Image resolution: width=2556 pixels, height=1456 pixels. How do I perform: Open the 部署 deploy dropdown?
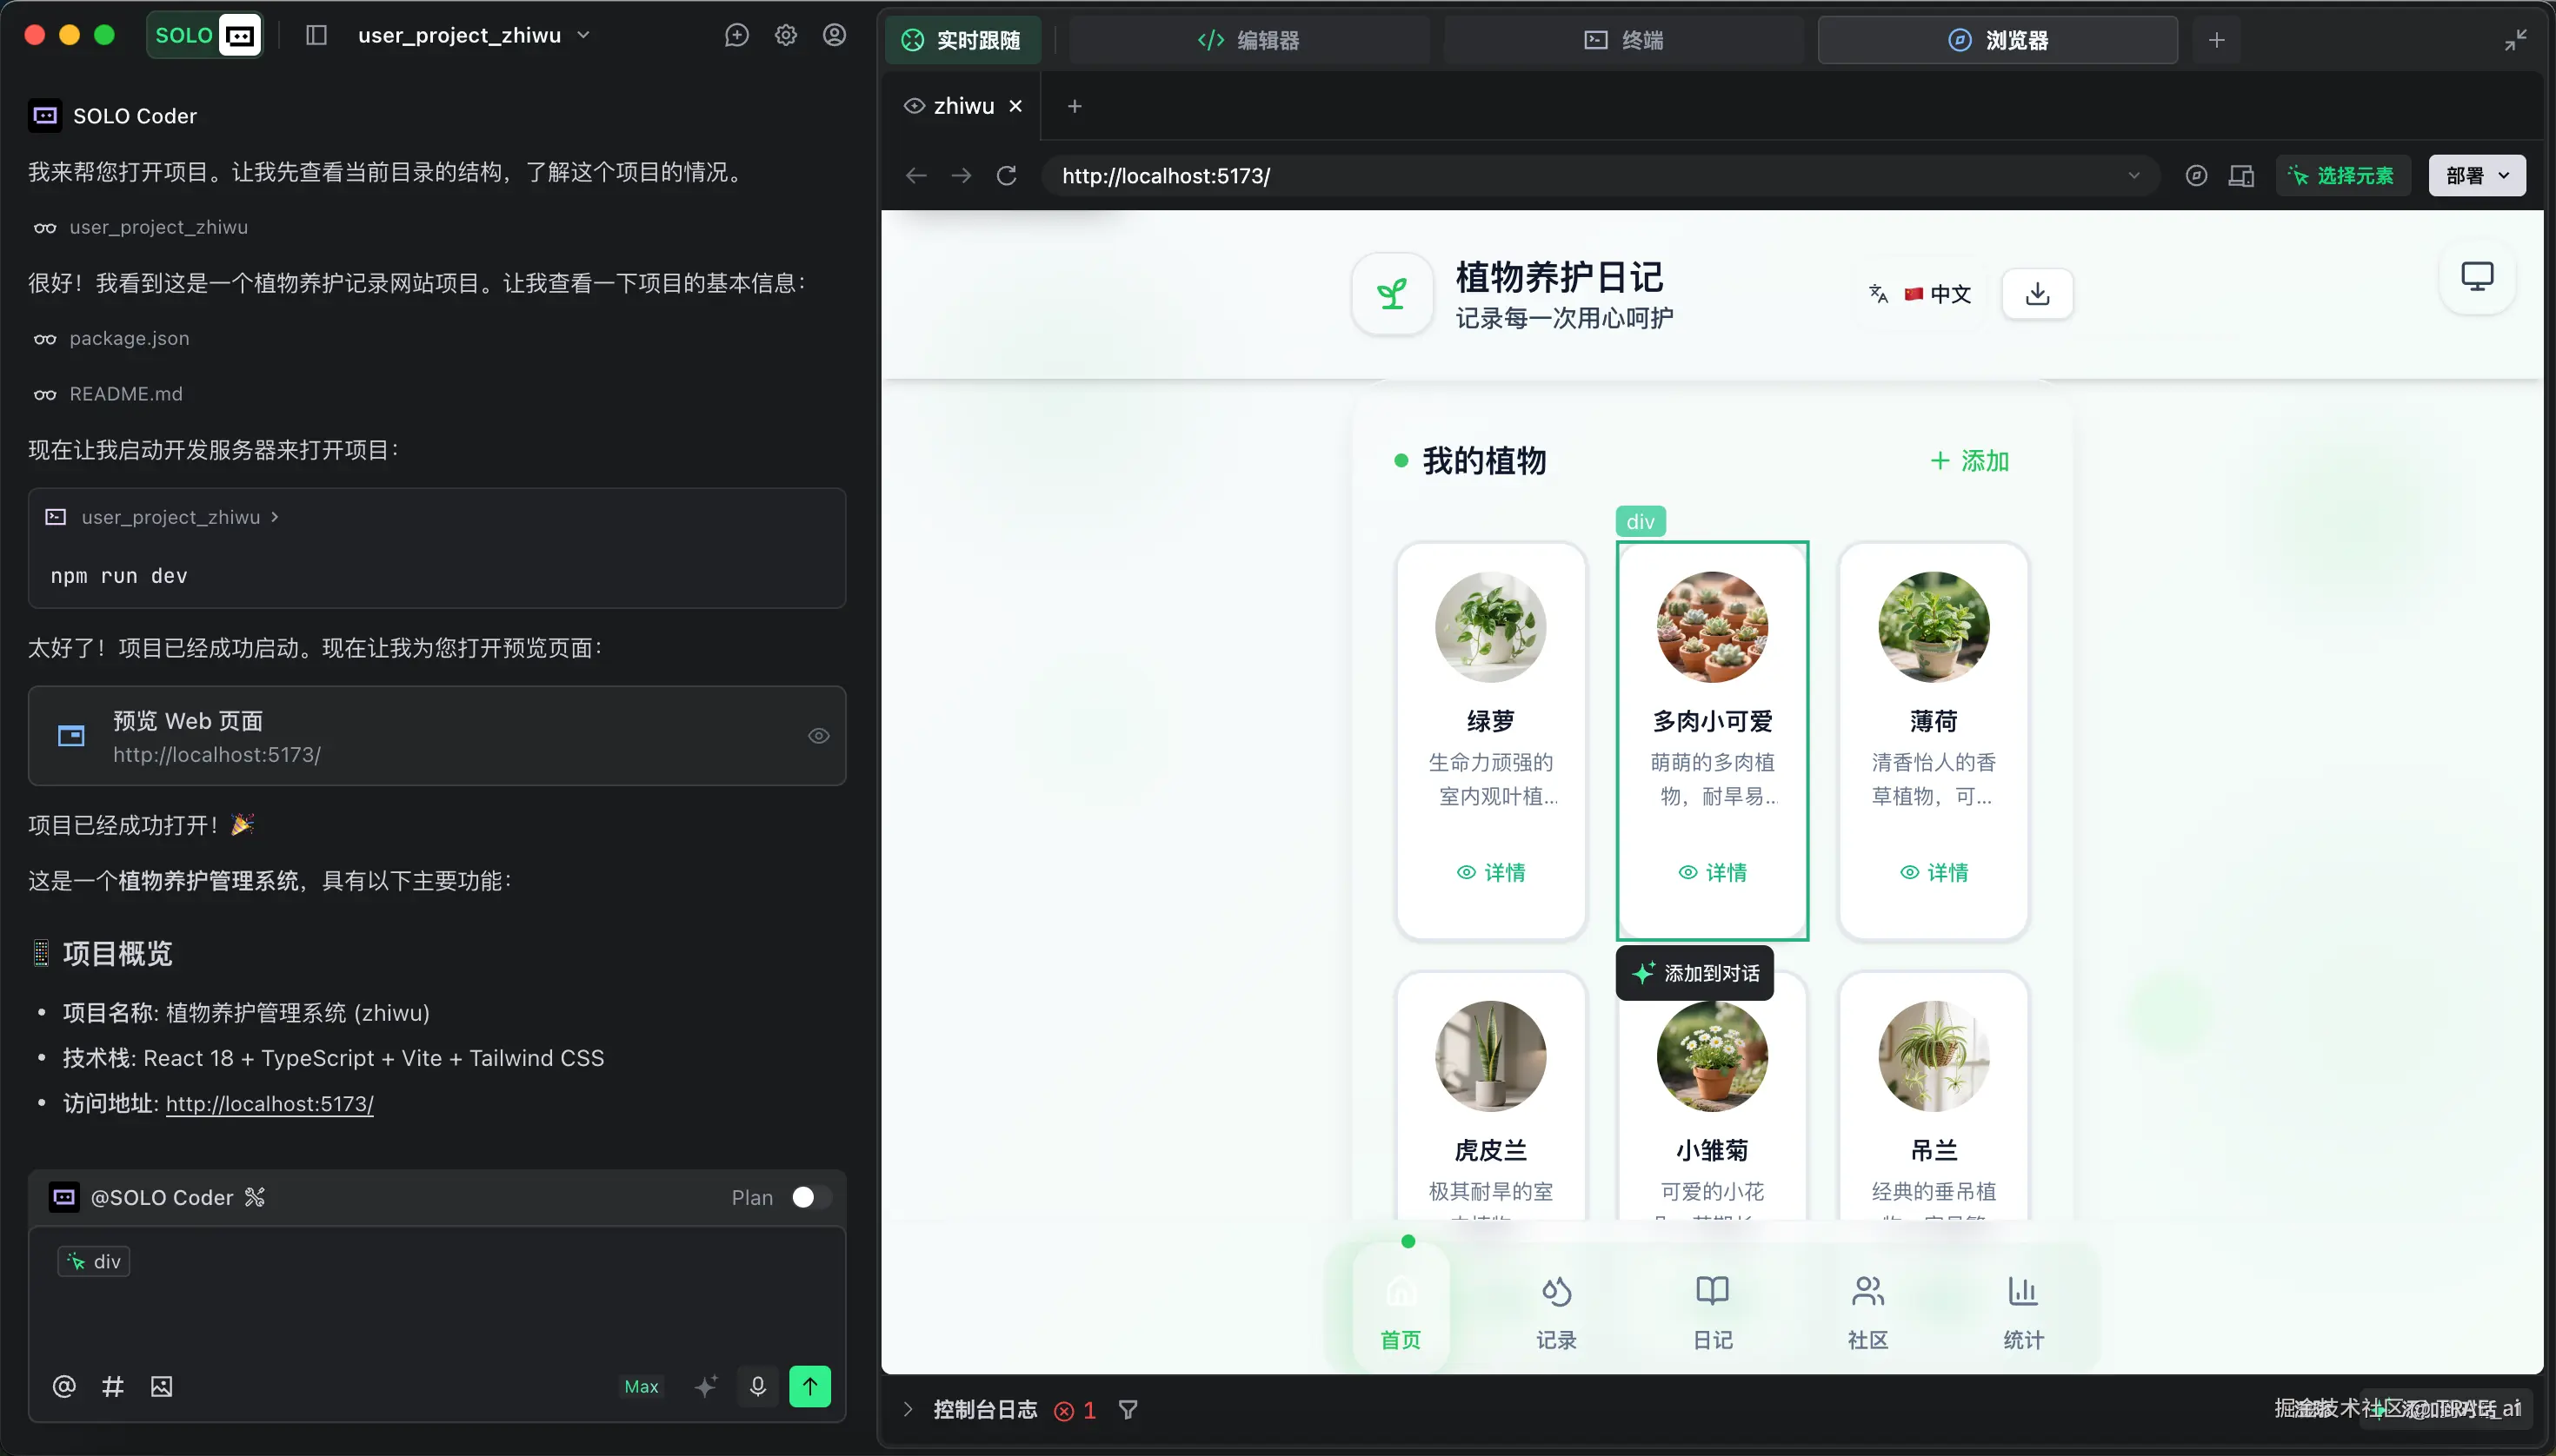pyautogui.click(x=2477, y=176)
